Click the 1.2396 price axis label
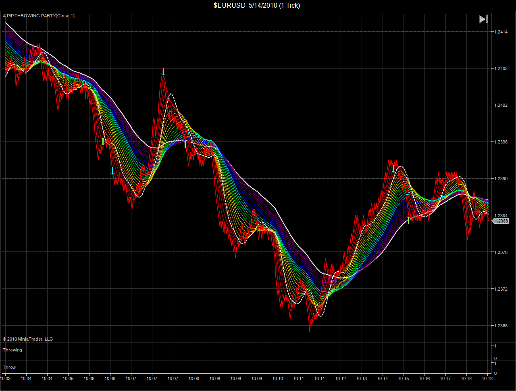516x391 pixels. coord(501,142)
